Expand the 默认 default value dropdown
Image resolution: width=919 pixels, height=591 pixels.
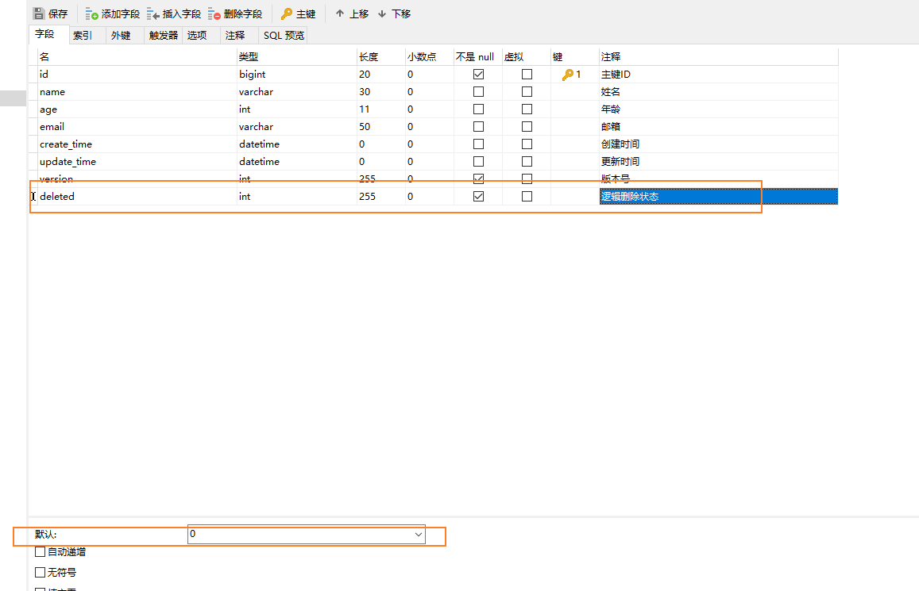(x=419, y=534)
